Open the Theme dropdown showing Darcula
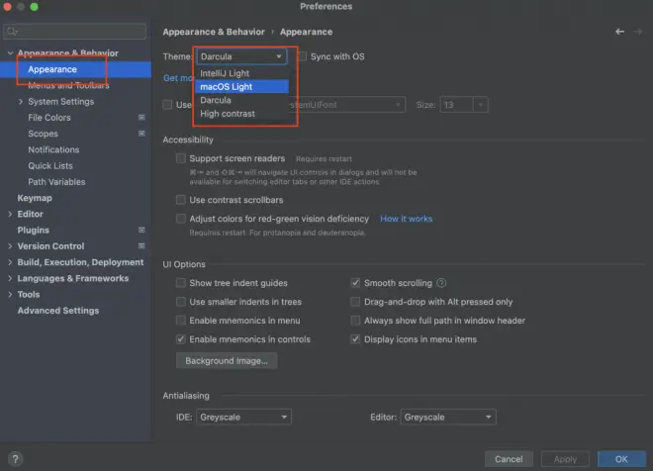The height and width of the screenshot is (471, 653). point(241,56)
